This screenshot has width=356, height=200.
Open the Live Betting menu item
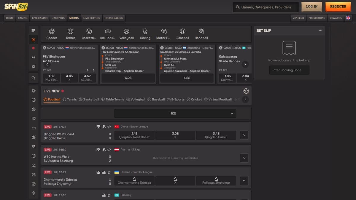click(x=92, y=18)
